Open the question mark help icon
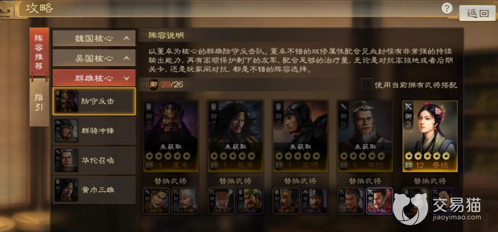This screenshot has height=232, width=498. 447,8
